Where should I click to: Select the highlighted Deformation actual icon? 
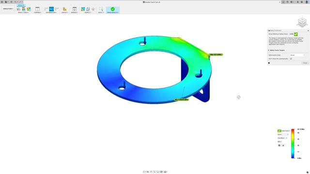coord(51,9)
